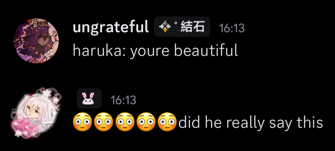Click the username ungrateful
This screenshot has height=151, width=335.
111,27
